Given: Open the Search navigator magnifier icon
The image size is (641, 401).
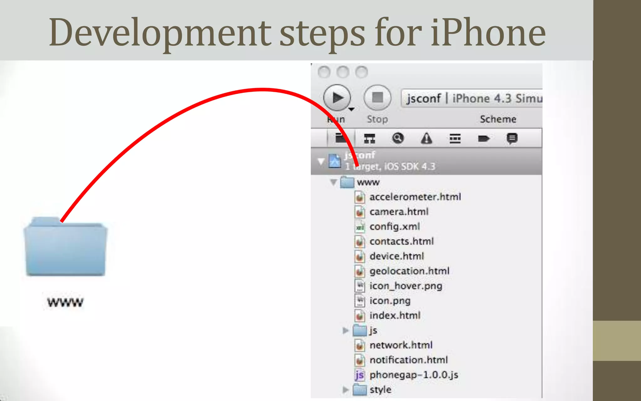Looking at the screenshot, I should tap(398, 138).
